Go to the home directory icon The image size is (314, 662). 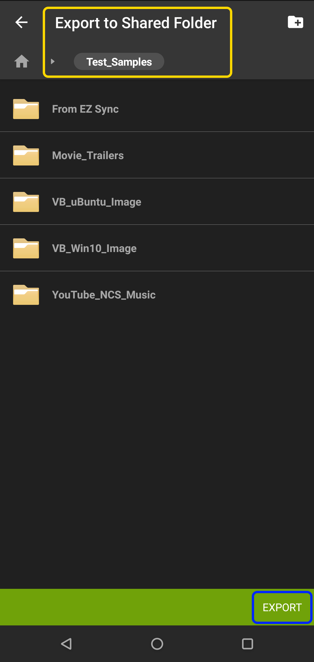tap(22, 61)
